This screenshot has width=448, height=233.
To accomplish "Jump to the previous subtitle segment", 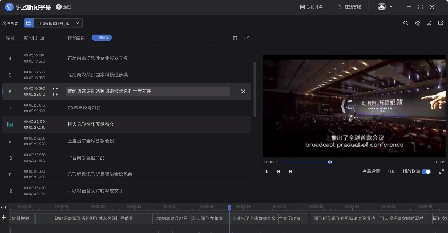I will [279, 171].
